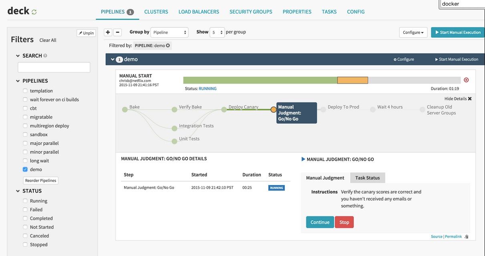Image resolution: width=485 pixels, height=256 pixels.
Task: Expand all groups with the plus icon
Action: (108, 32)
